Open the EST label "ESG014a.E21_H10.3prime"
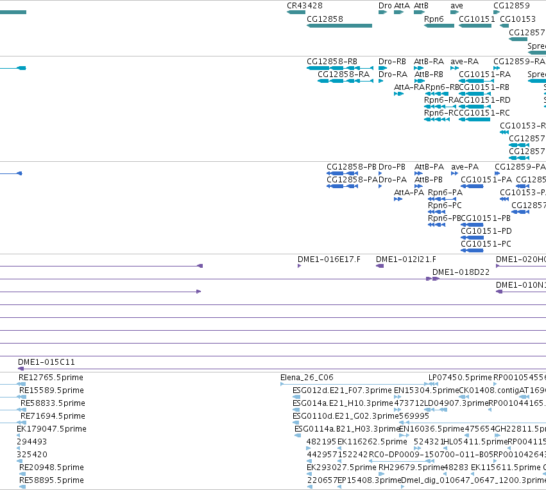The height and width of the screenshot is (490, 546). click(x=343, y=403)
